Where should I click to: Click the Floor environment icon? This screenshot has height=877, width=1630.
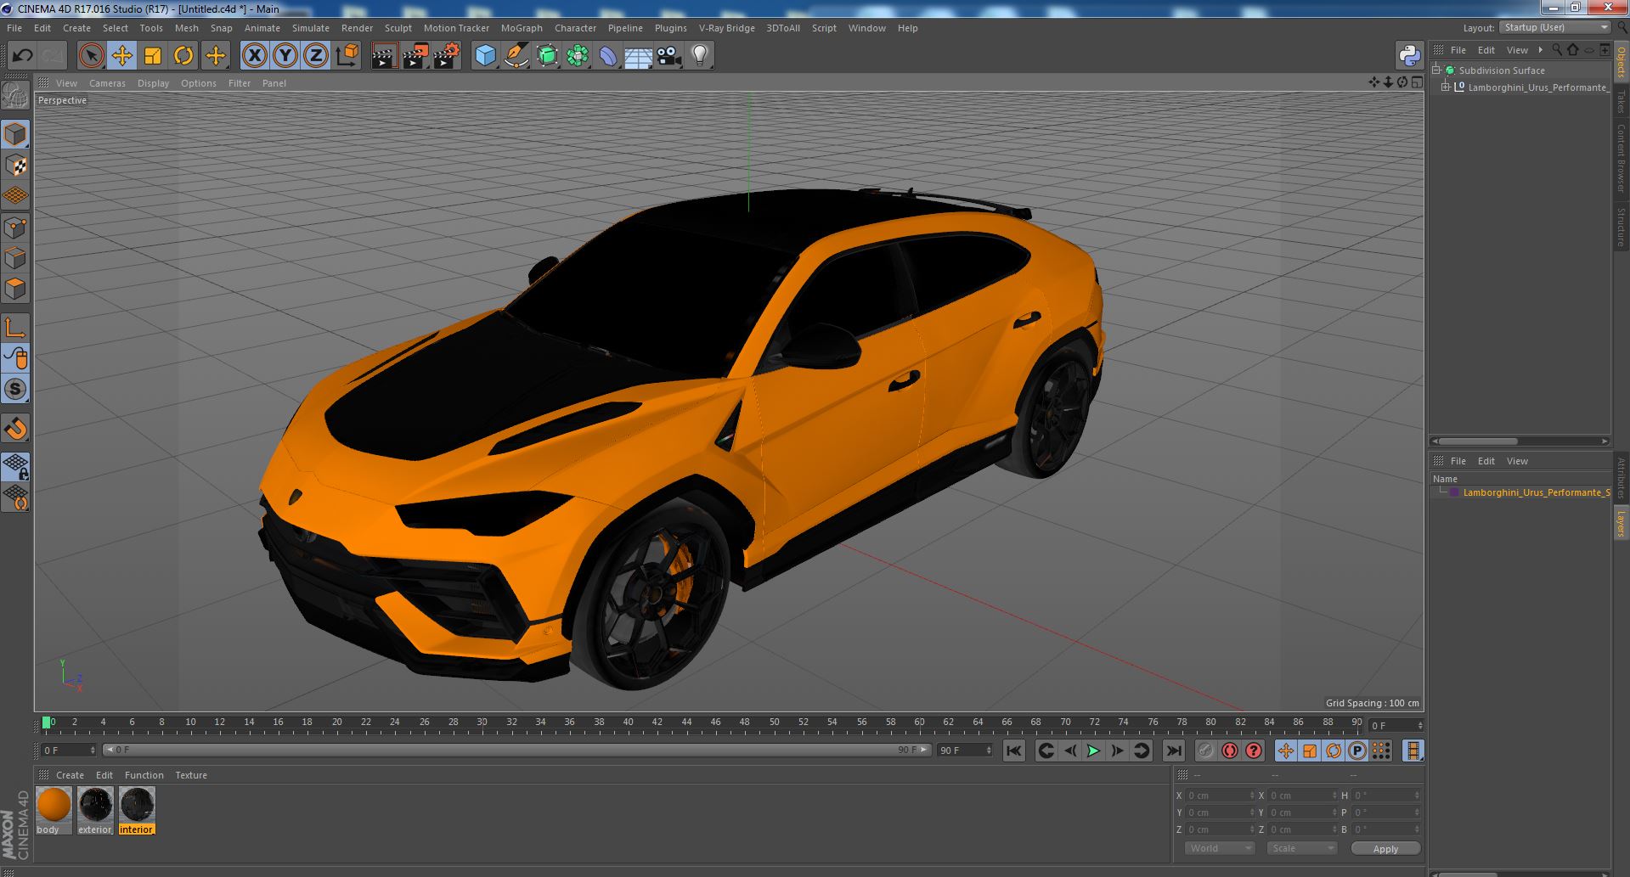tap(638, 56)
